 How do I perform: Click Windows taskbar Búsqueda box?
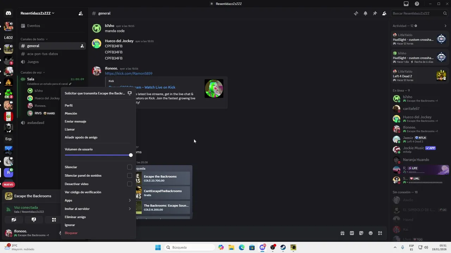[x=190, y=247]
